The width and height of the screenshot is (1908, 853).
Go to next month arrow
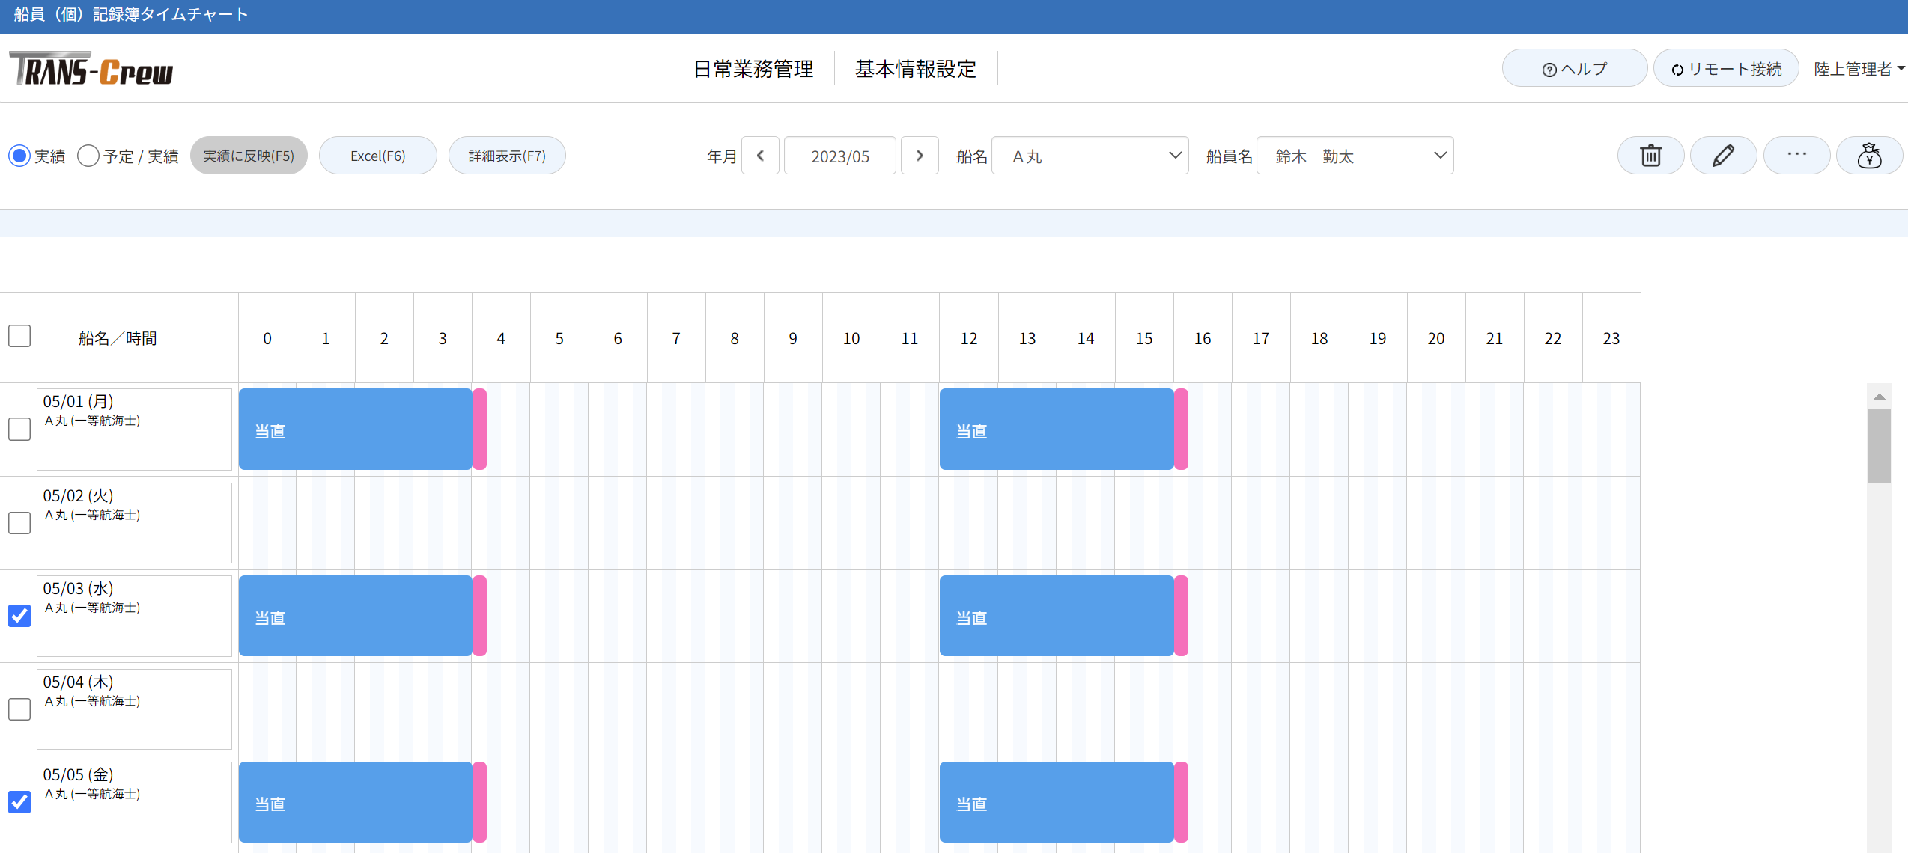tap(920, 156)
